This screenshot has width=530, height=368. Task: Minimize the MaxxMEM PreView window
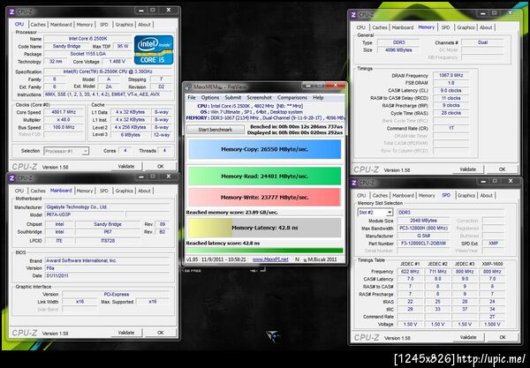click(x=308, y=86)
